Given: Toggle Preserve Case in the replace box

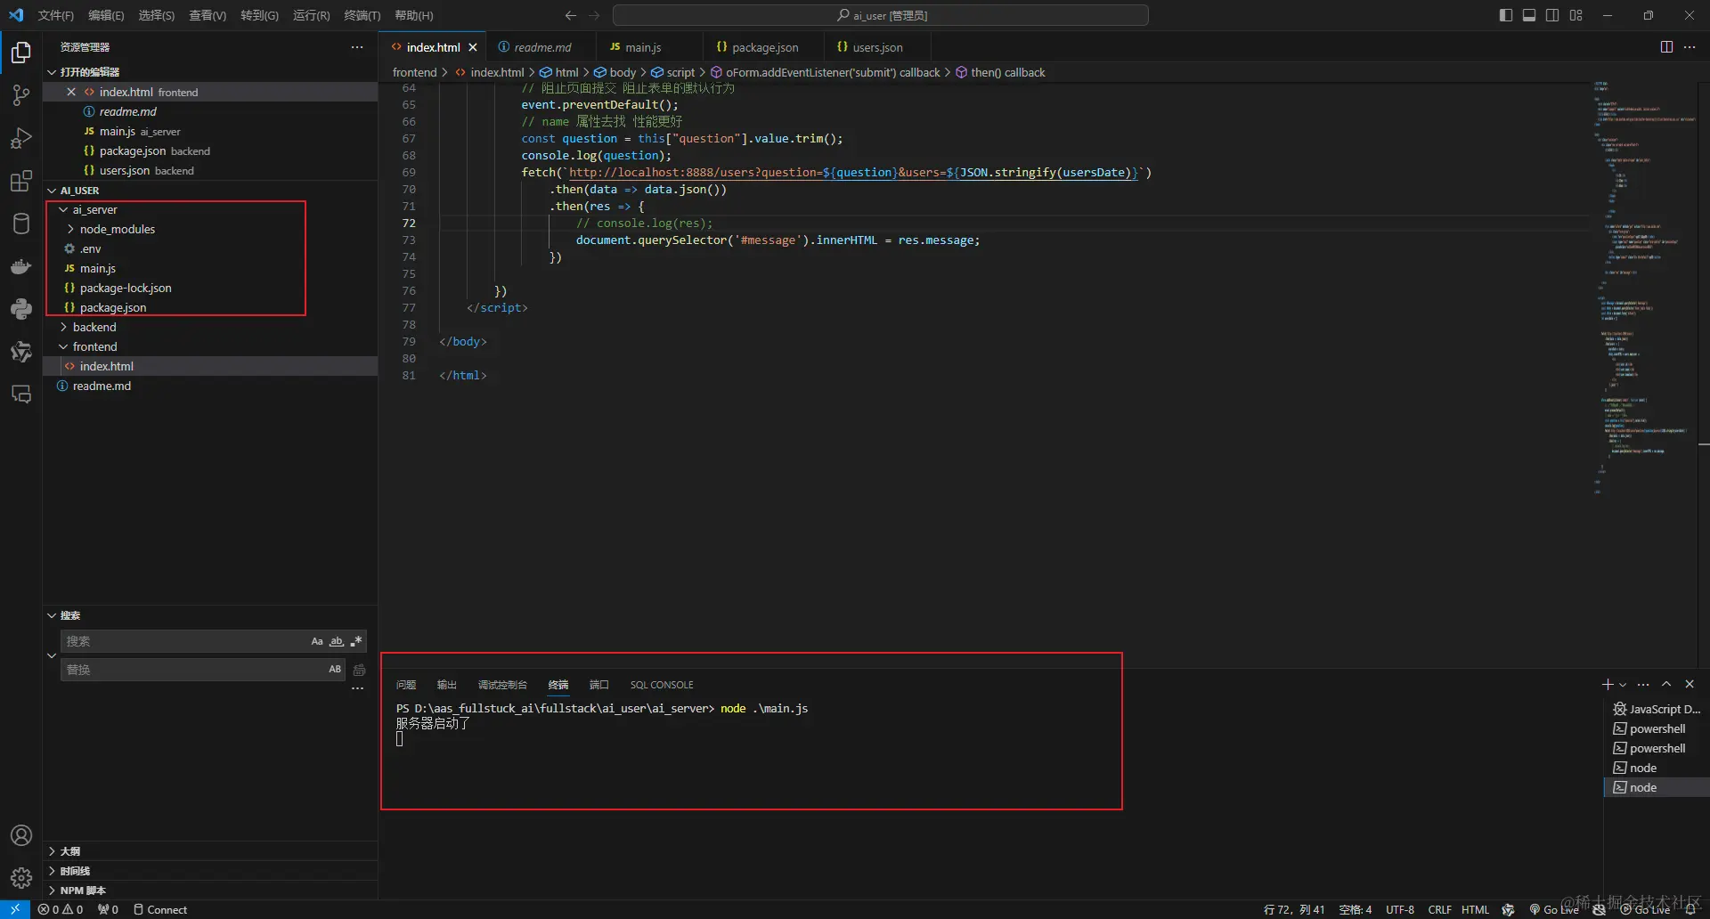Looking at the screenshot, I should [x=335, y=670].
